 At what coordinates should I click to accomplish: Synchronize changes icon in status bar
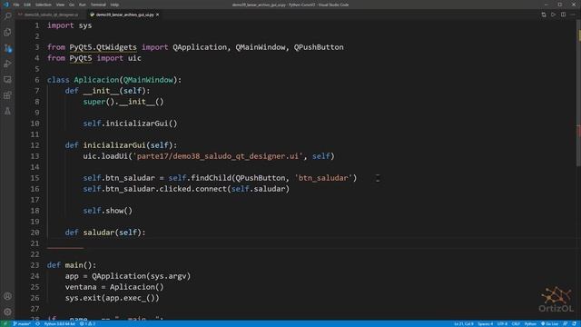37,323
